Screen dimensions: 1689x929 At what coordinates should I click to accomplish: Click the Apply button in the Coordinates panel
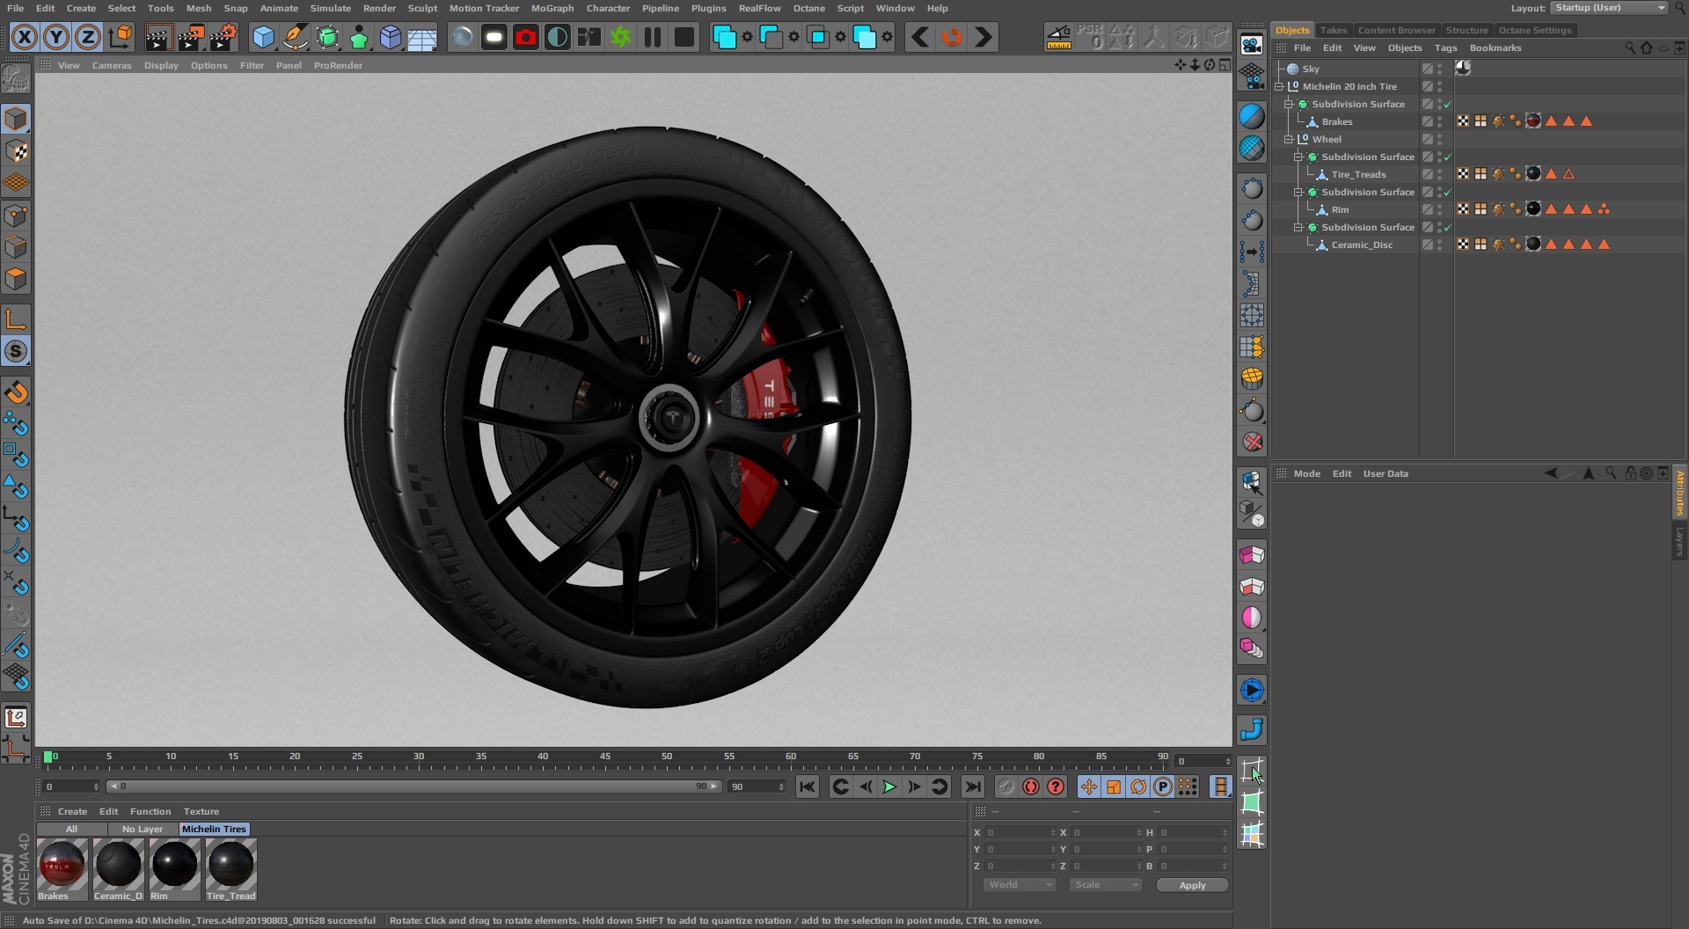(x=1192, y=885)
